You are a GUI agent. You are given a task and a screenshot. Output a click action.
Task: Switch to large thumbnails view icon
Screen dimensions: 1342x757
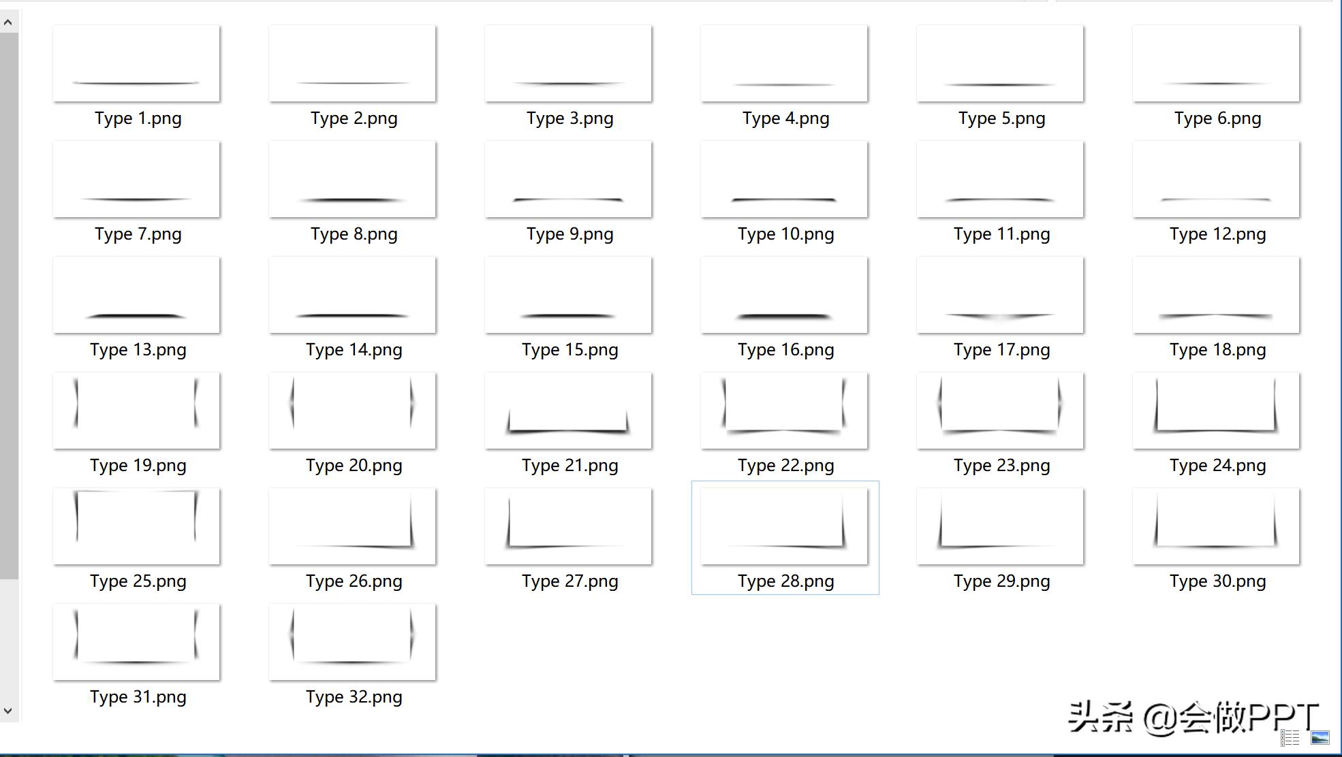tap(1320, 737)
